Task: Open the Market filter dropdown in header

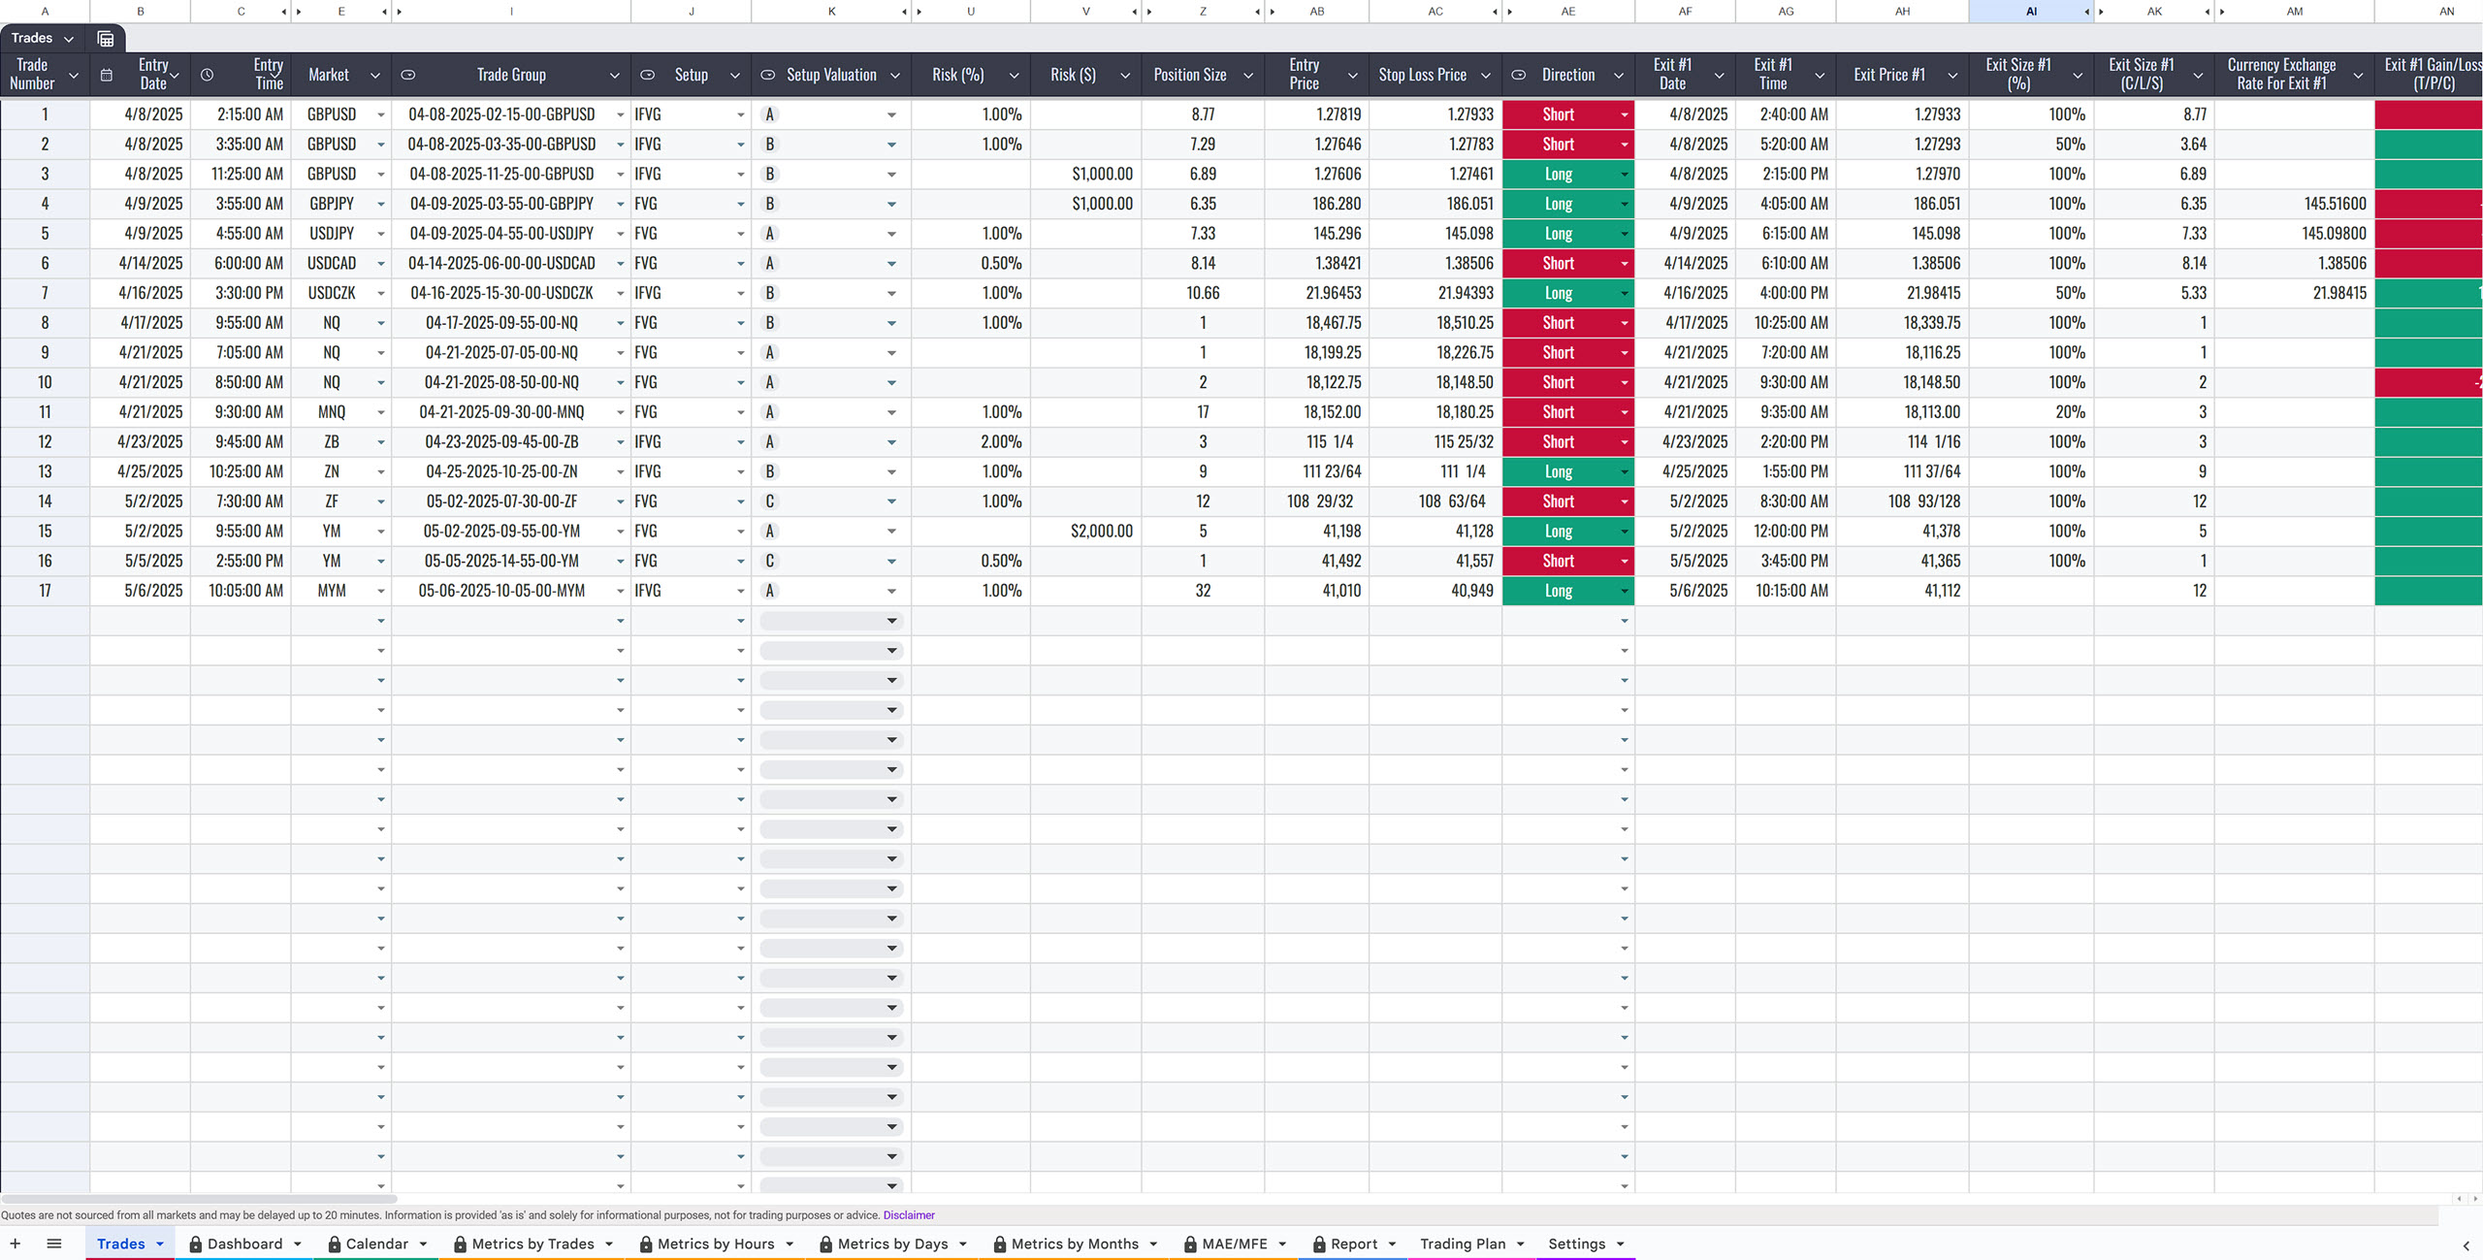Action: [374, 75]
